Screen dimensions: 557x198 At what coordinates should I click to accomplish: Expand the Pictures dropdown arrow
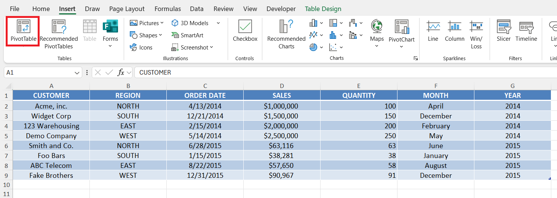coord(162,23)
